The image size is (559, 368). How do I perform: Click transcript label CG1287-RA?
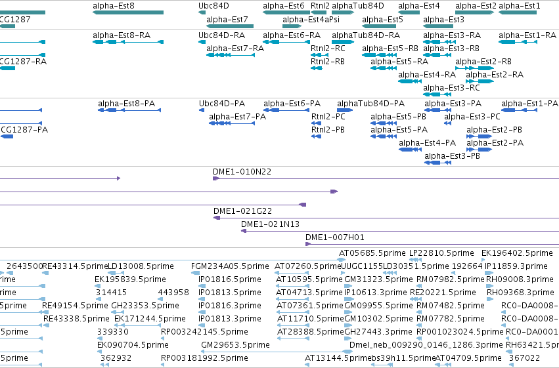[x=23, y=62]
